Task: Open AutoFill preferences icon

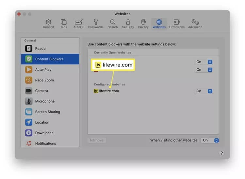Action: point(79,24)
